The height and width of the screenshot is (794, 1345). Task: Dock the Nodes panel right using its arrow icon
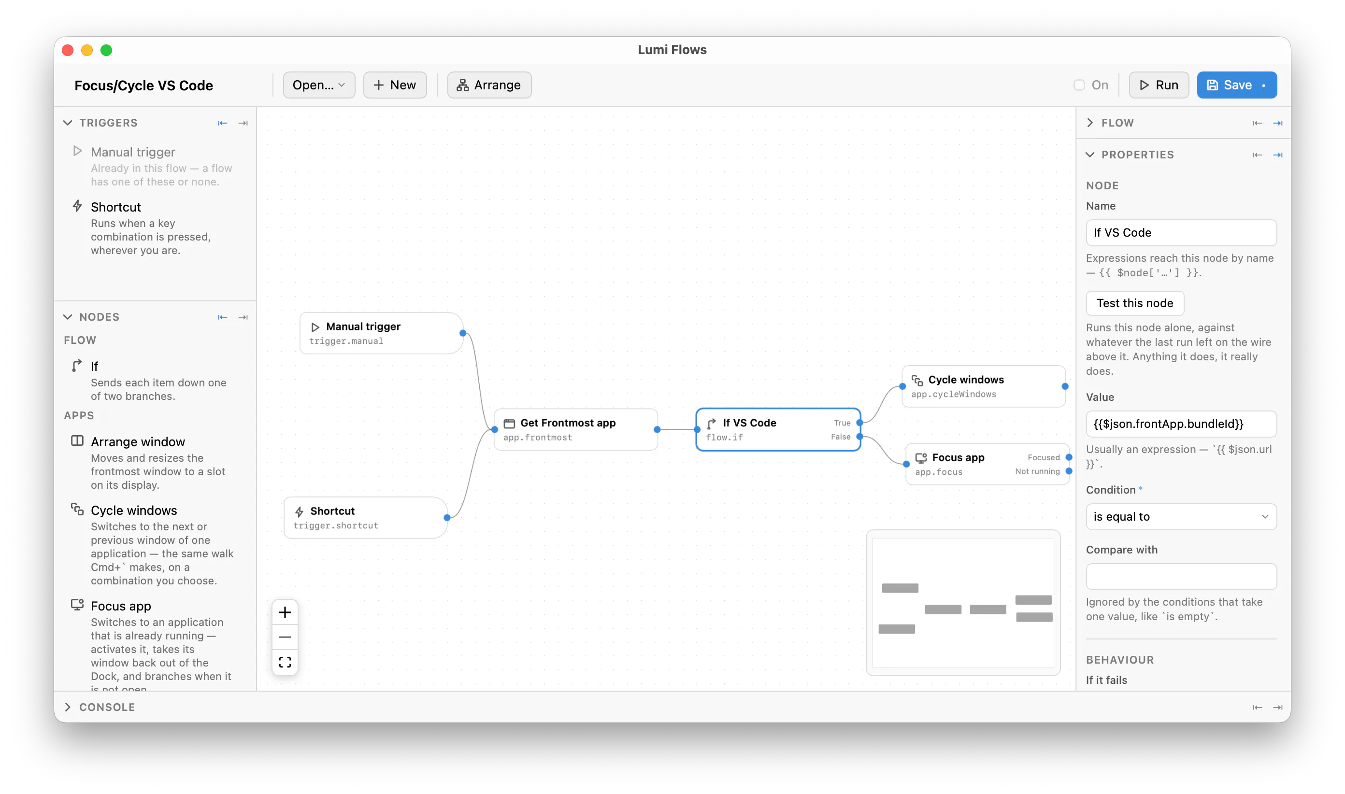(x=243, y=317)
